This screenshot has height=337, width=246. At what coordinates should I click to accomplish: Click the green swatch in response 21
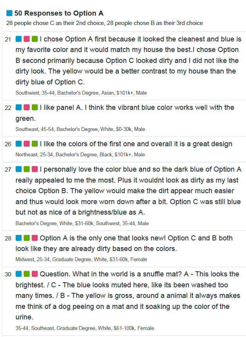[x=35, y=39]
